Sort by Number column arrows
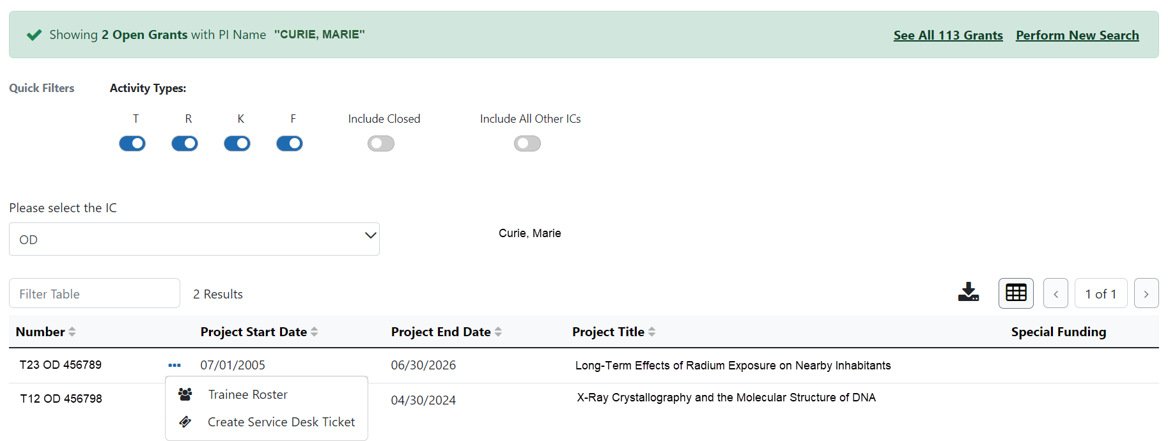This screenshot has width=1168, height=441. point(72,332)
